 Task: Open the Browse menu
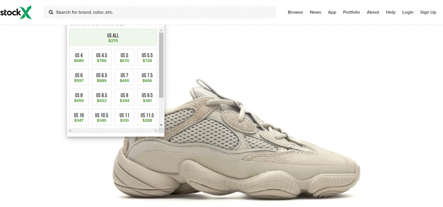[x=295, y=12]
